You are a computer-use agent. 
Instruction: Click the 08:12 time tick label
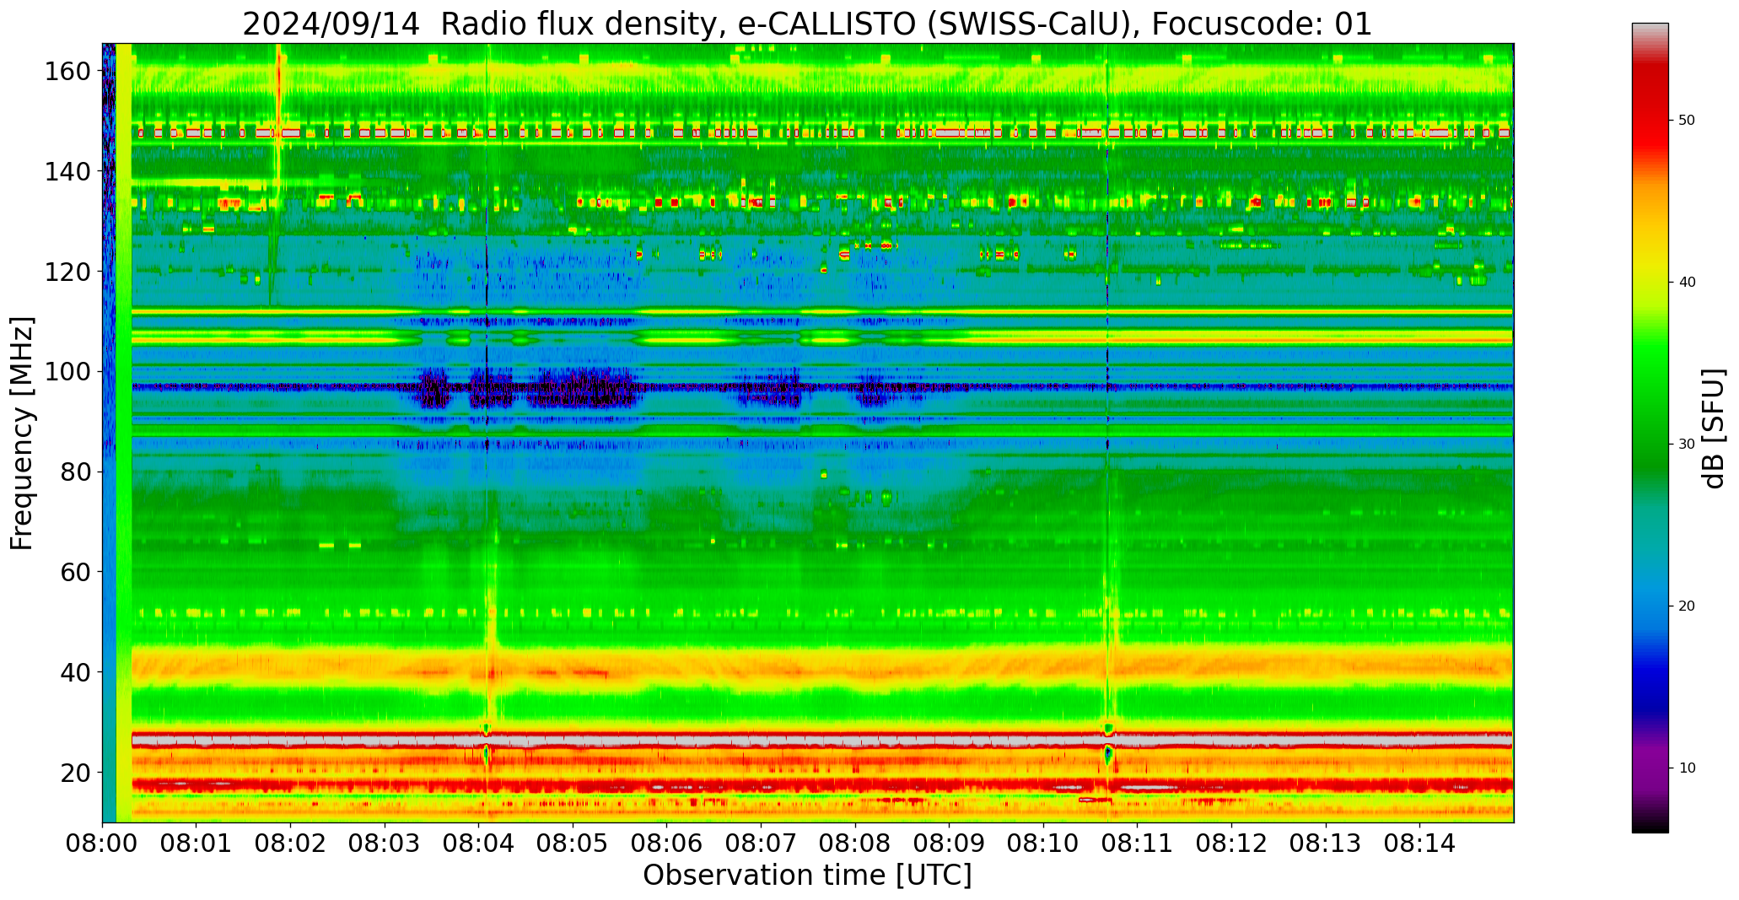click(x=1231, y=843)
